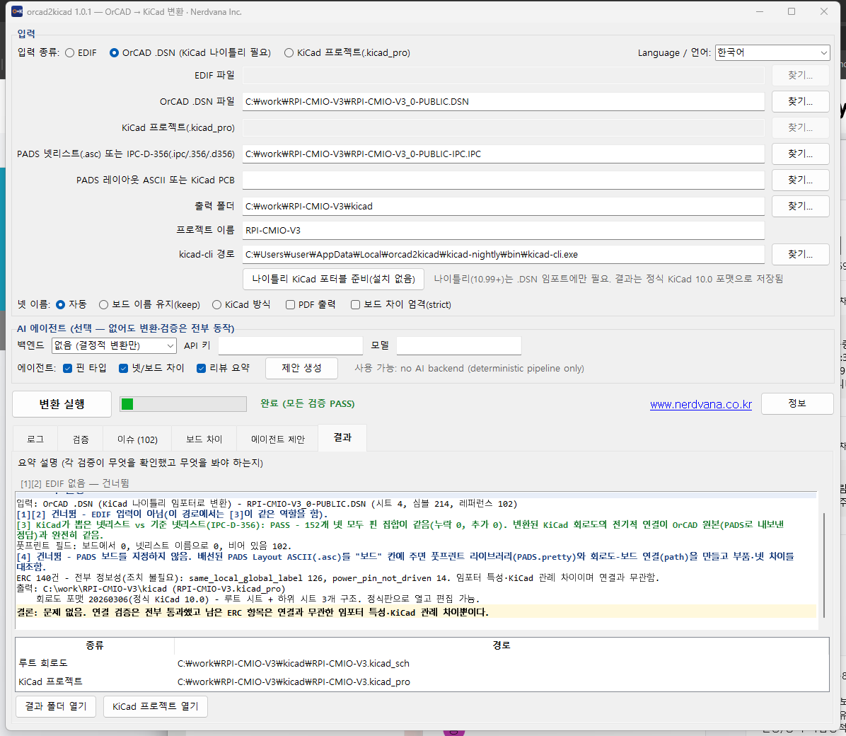Open the 보드 차이 tab
The height and width of the screenshot is (736, 846).
[x=204, y=439]
